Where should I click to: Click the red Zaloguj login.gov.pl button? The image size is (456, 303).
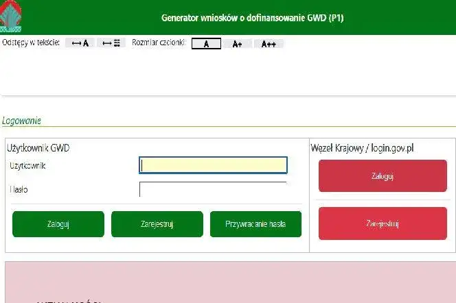[383, 176]
